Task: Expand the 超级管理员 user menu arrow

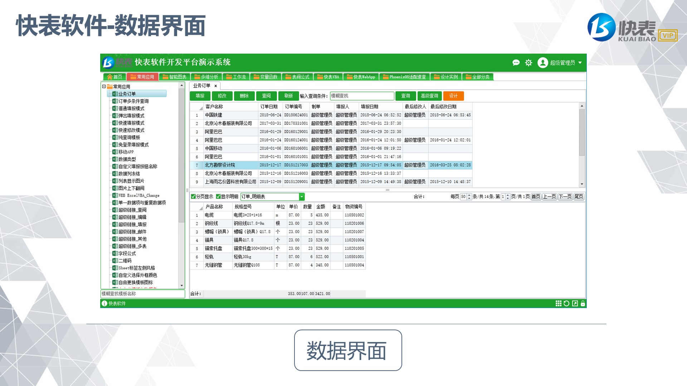Action: coord(580,63)
